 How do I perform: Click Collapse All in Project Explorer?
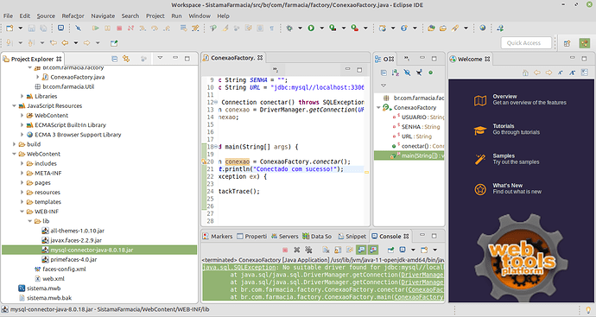tap(114, 59)
